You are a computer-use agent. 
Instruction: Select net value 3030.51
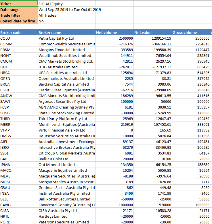tap(153, 107)
